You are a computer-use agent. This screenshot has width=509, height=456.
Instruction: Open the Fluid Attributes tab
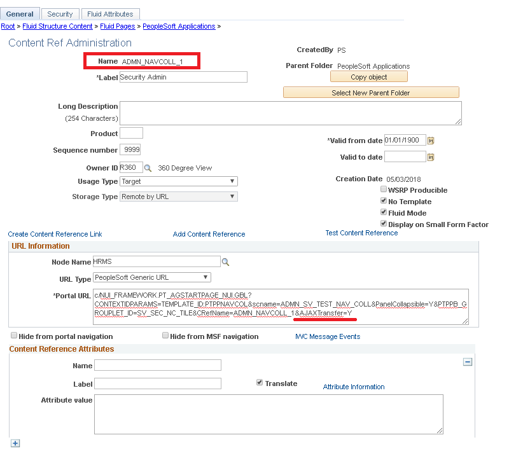110,13
